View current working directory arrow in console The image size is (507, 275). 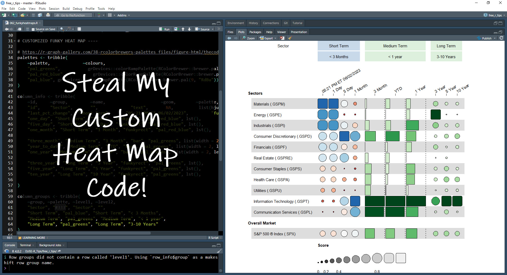coord(59,251)
